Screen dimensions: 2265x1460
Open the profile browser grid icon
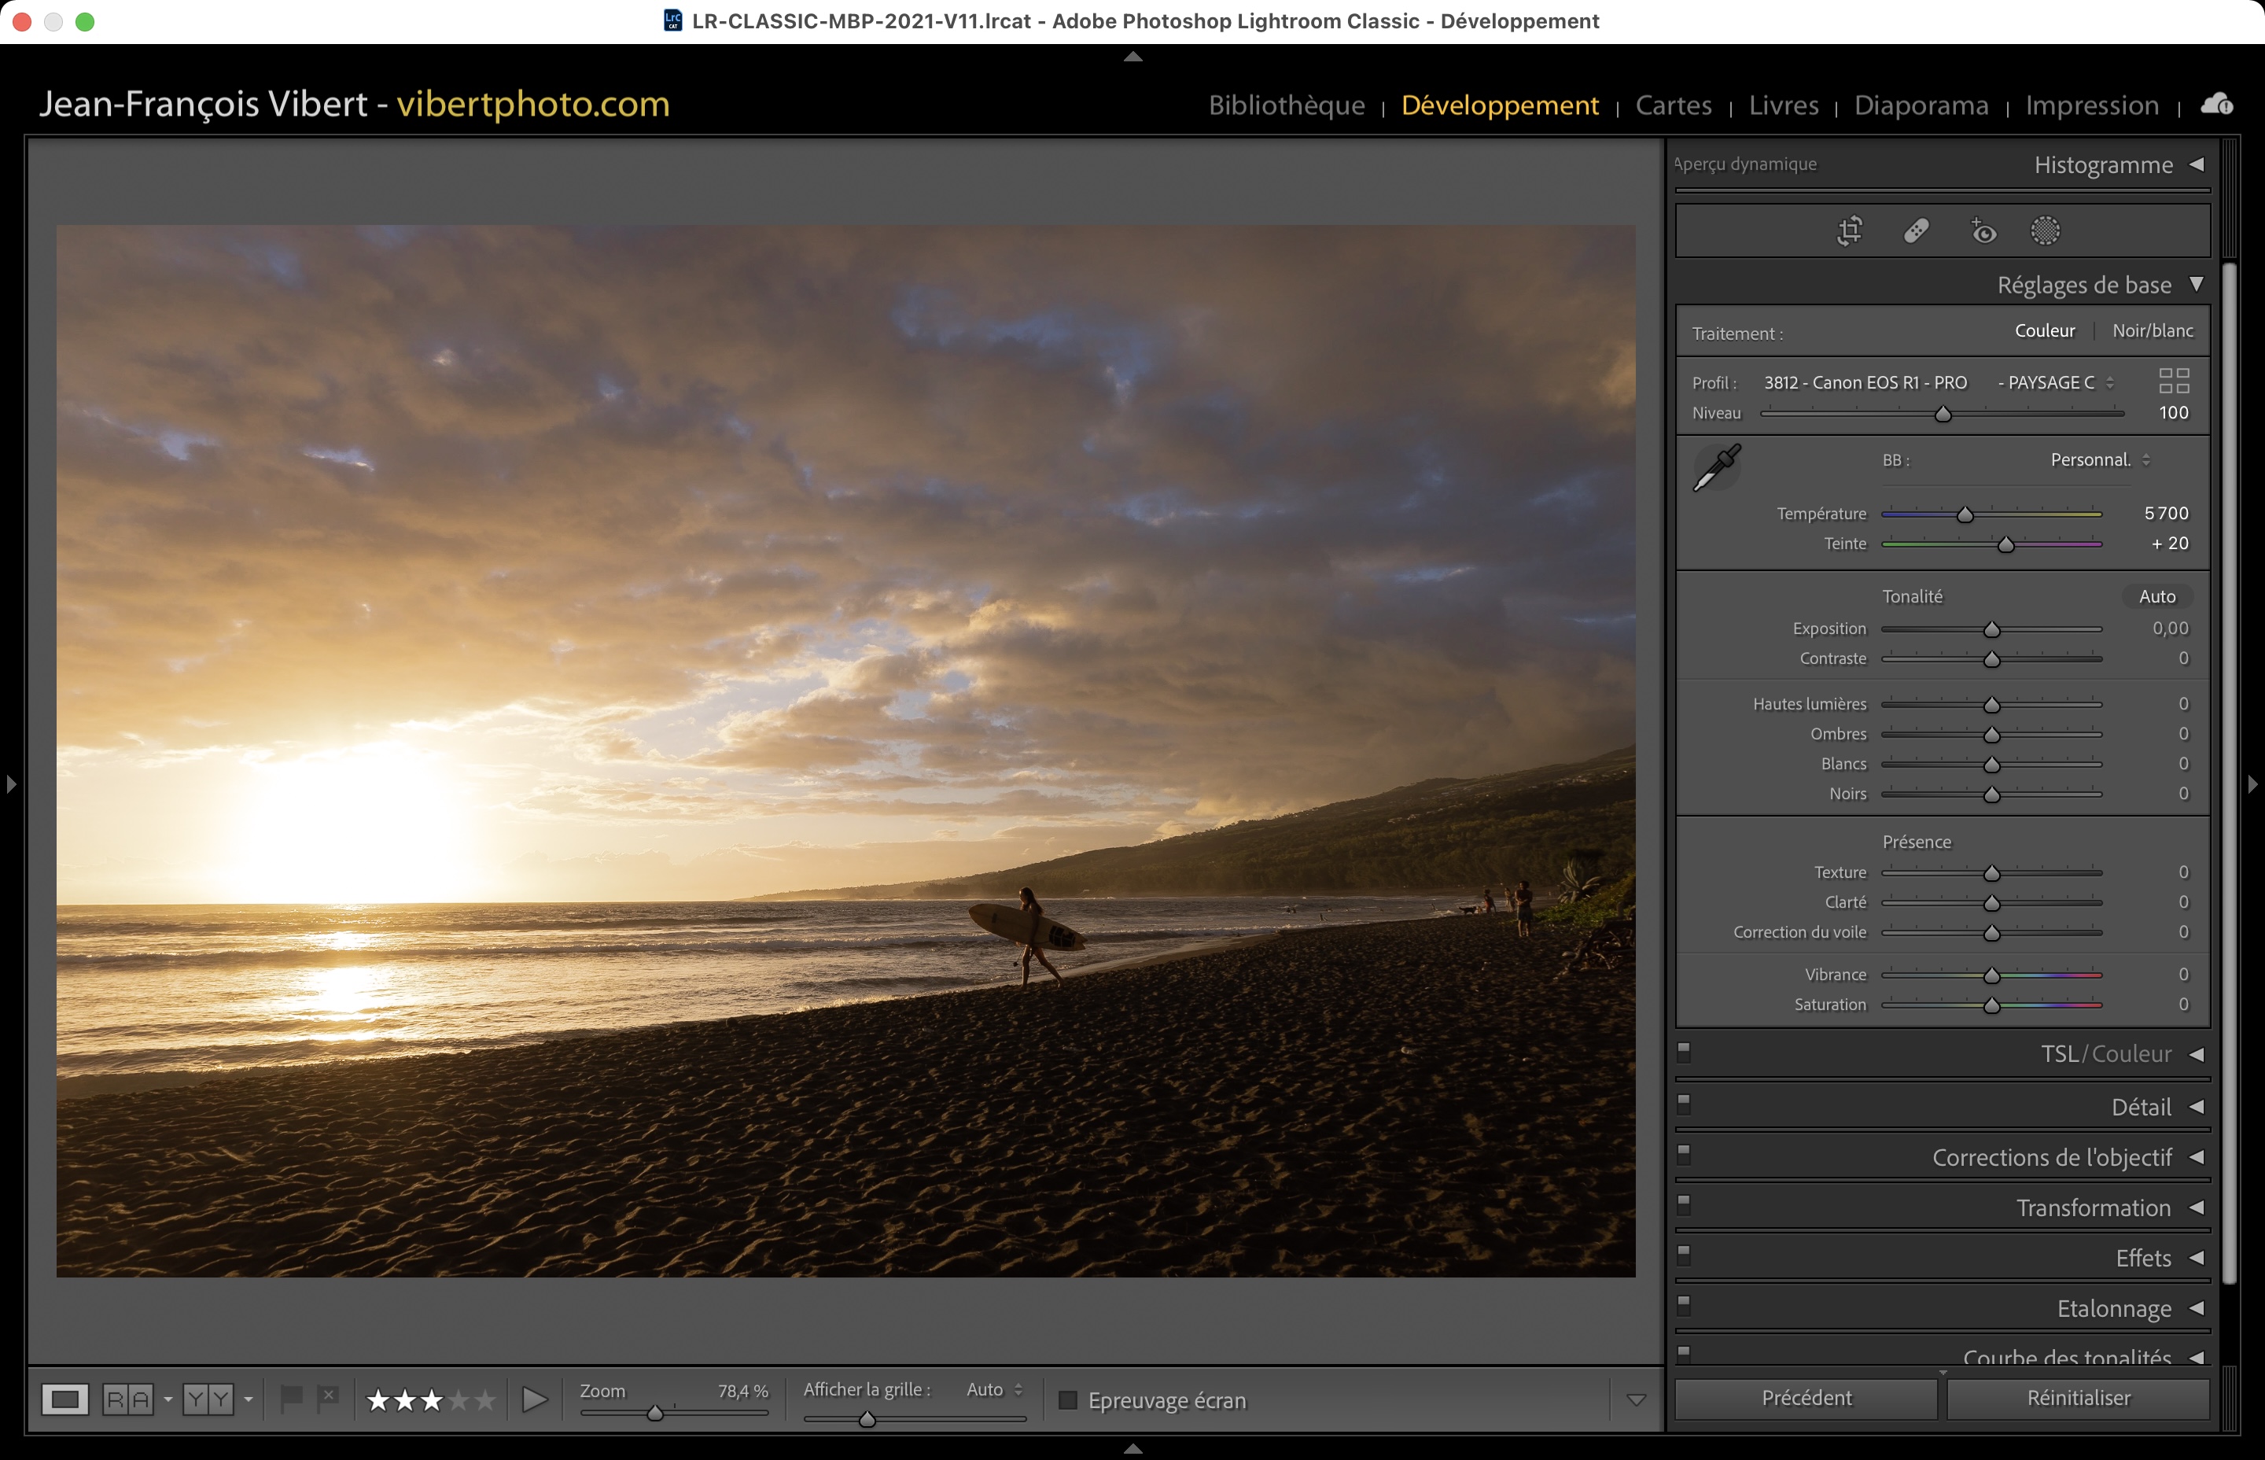[x=2174, y=381]
